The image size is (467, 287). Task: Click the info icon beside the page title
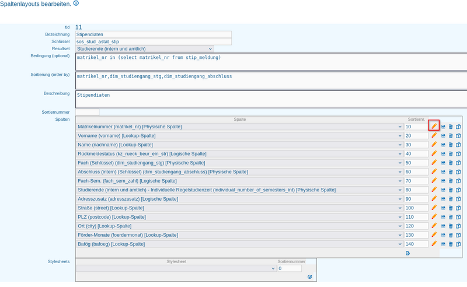(76, 3)
